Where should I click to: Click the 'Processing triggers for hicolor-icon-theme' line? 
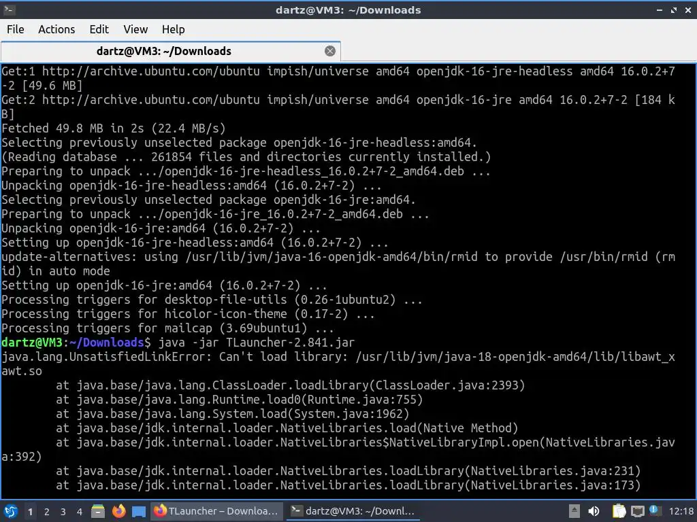pos(188,314)
